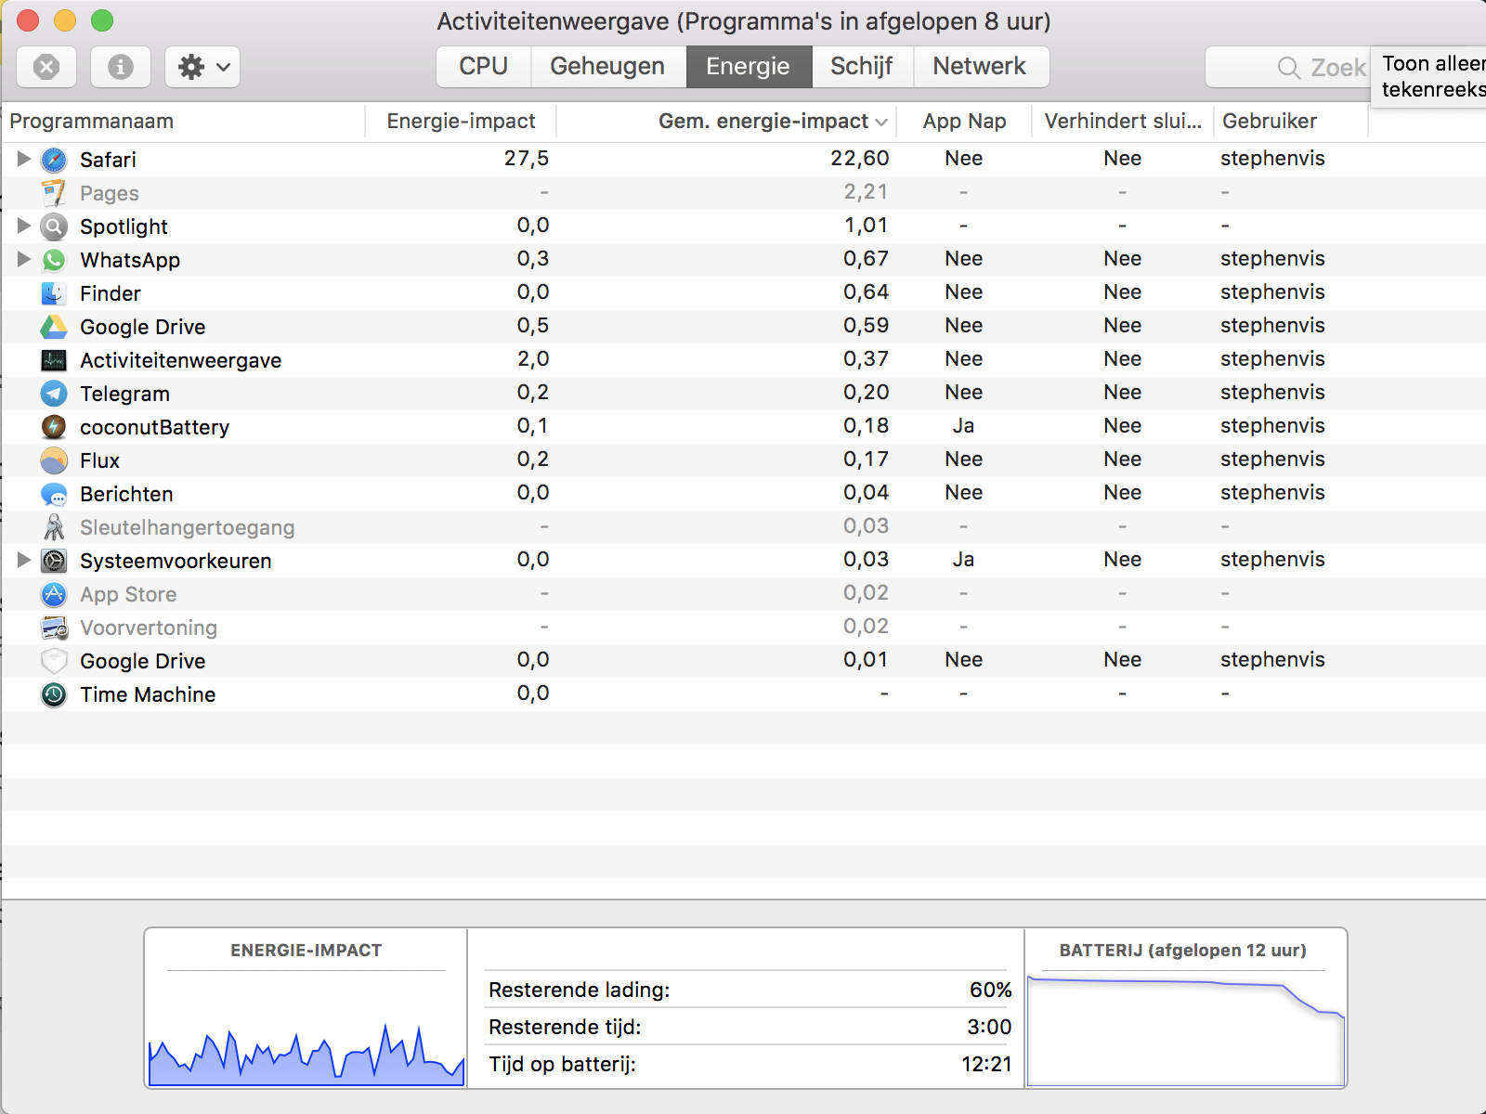Viewport: 1486px width, 1114px height.
Task: Select the Finder row name
Action: click(x=111, y=293)
